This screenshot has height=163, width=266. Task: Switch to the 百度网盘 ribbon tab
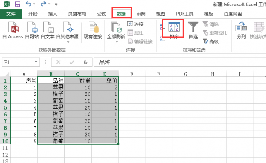click(233, 14)
